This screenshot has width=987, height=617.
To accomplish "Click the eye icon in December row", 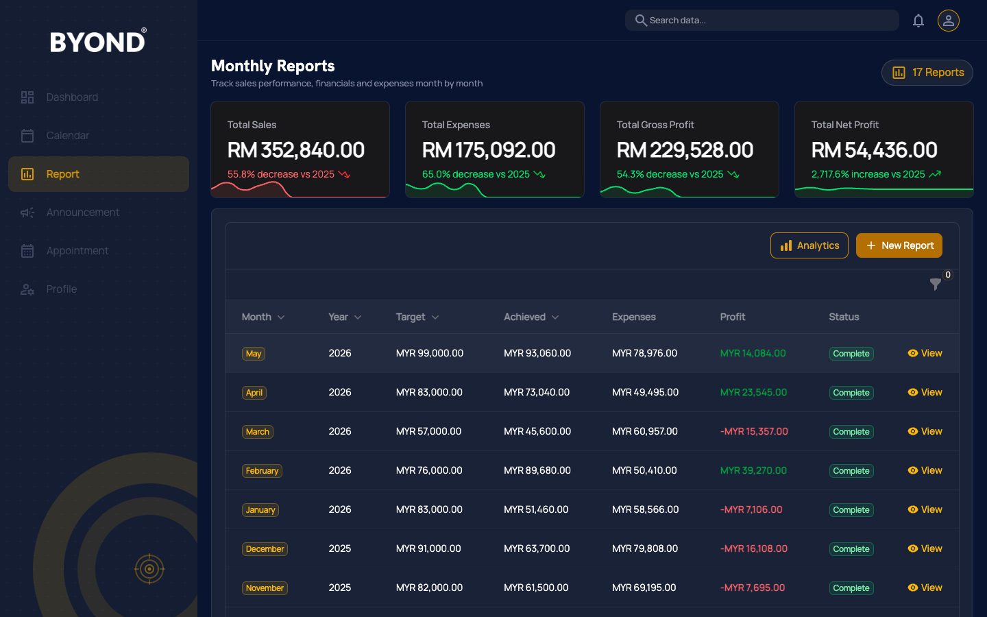I will [913, 548].
